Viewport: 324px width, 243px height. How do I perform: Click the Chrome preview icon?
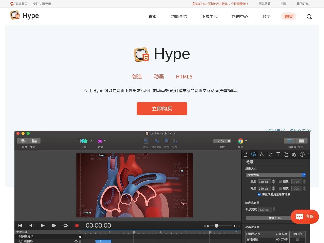240,141
